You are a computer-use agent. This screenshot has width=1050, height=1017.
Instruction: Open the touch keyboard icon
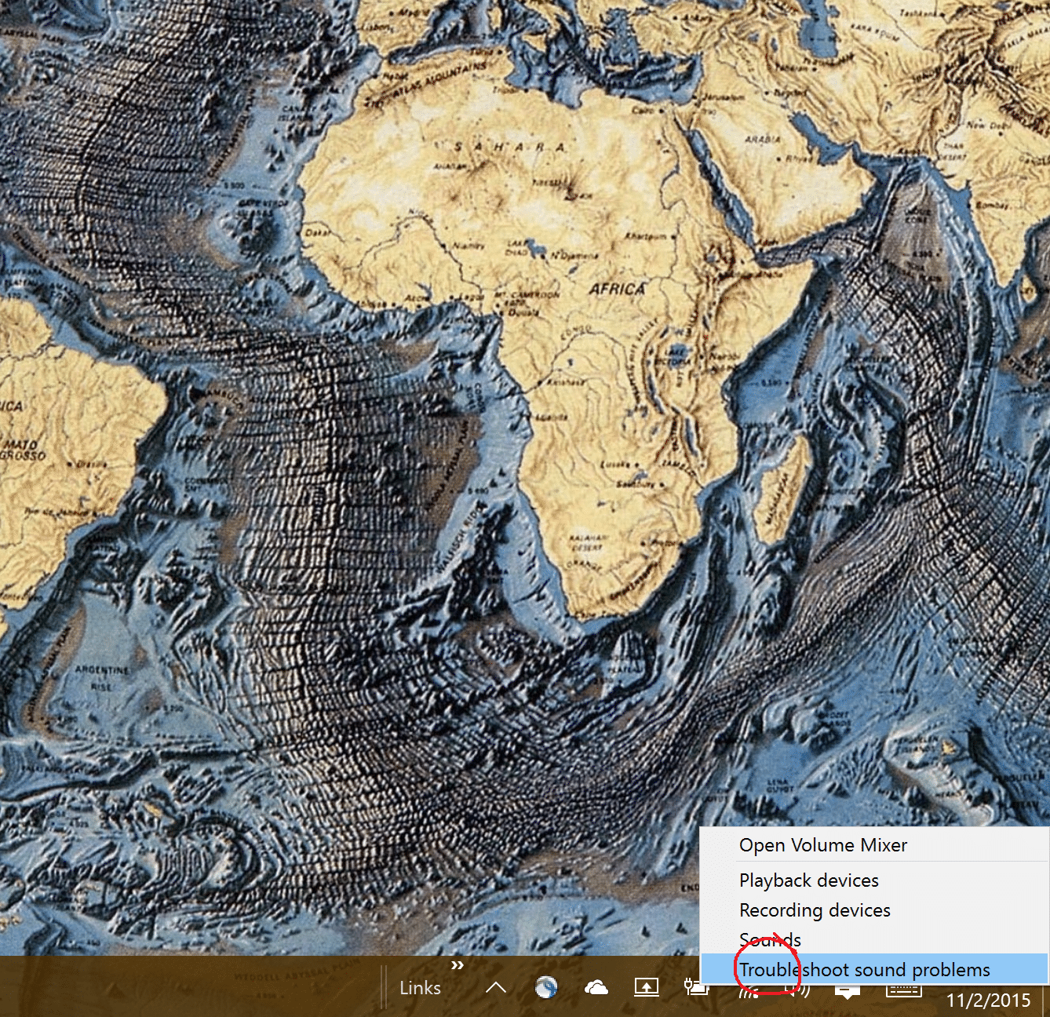coord(903,990)
